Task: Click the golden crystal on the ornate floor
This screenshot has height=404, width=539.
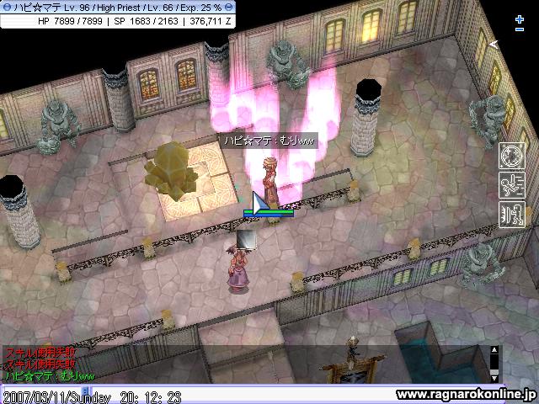Action: [x=171, y=171]
